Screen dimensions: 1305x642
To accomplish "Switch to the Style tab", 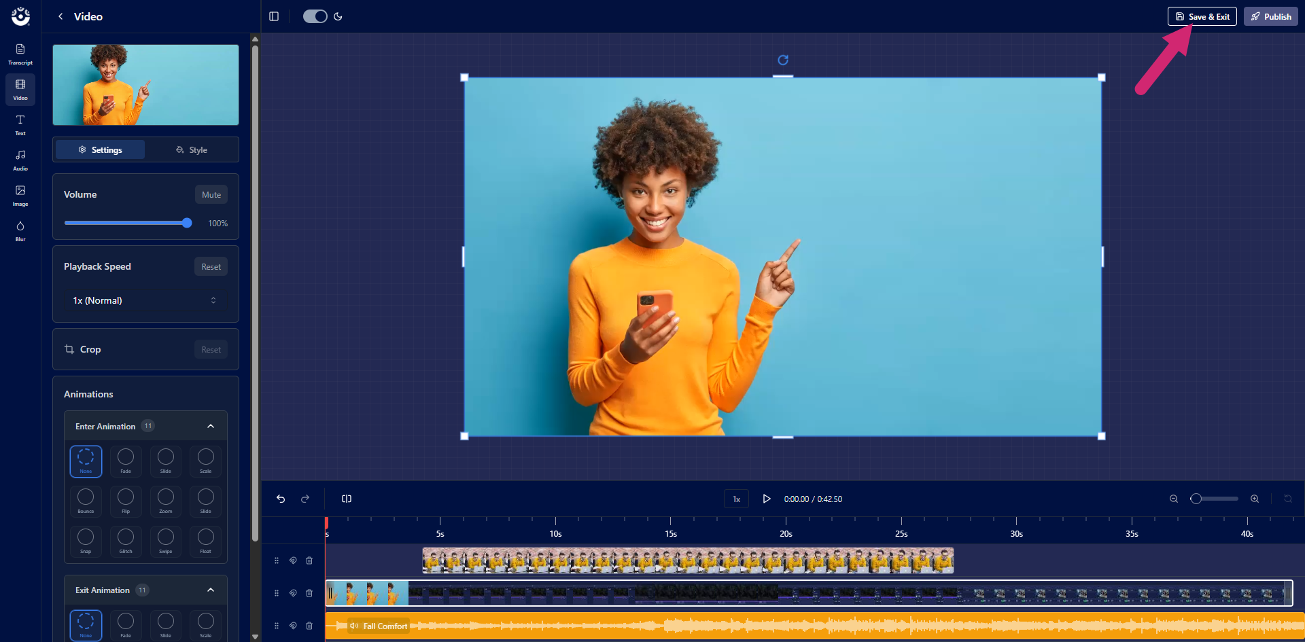I will [x=192, y=149].
